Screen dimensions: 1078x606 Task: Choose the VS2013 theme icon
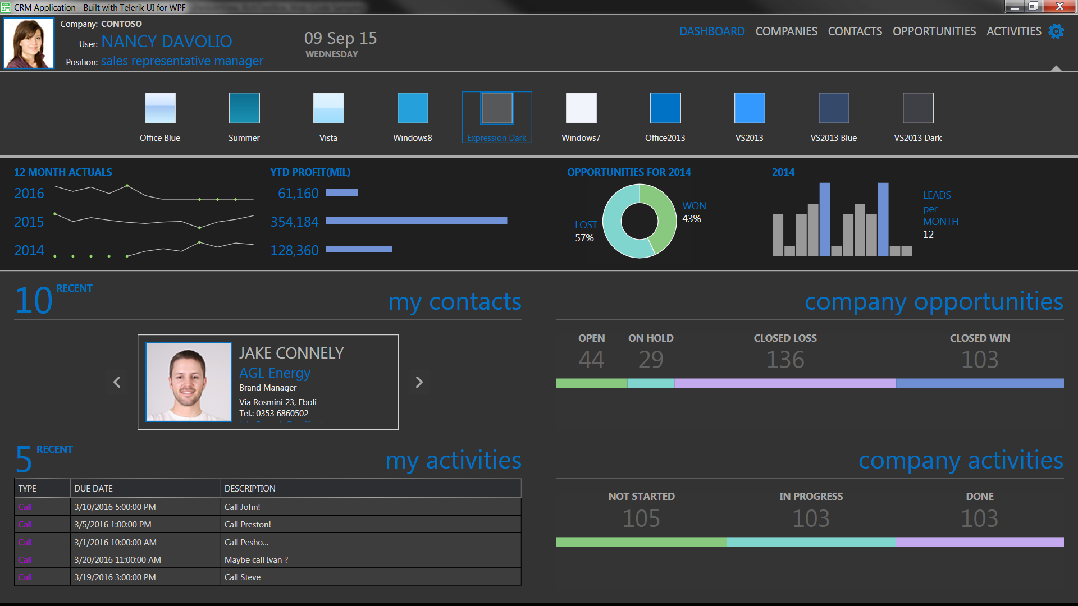click(x=750, y=108)
